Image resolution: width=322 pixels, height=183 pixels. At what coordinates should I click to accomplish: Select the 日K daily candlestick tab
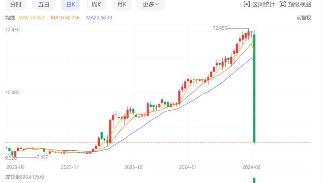click(x=71, y=5)
